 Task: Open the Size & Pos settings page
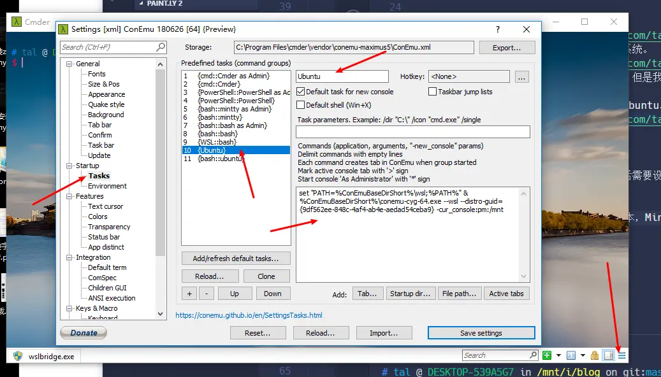point(104,84)
